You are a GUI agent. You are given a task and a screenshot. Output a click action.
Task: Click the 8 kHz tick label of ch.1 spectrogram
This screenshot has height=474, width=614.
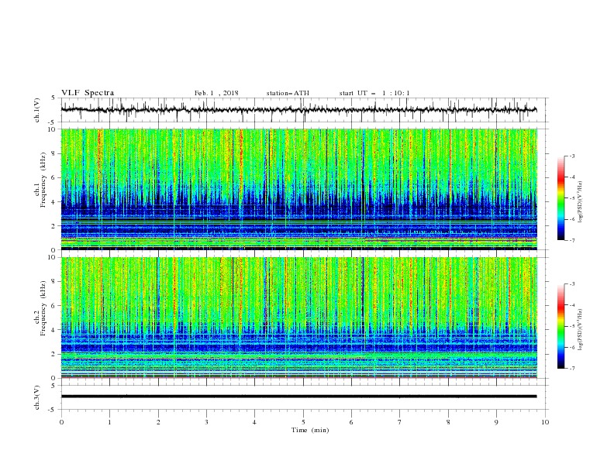pos(54,153)
